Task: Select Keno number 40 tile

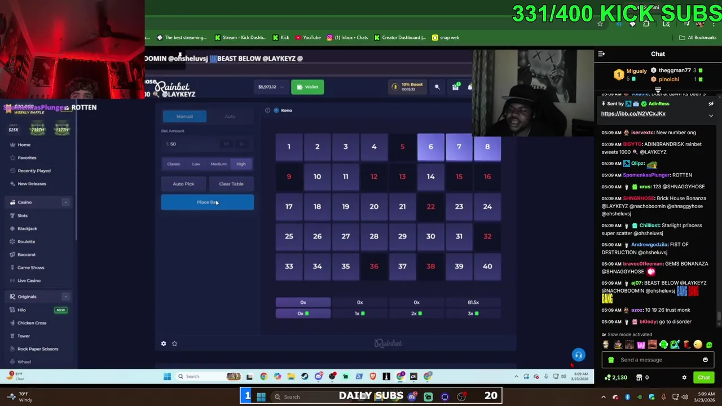Action: pos(487,266)
